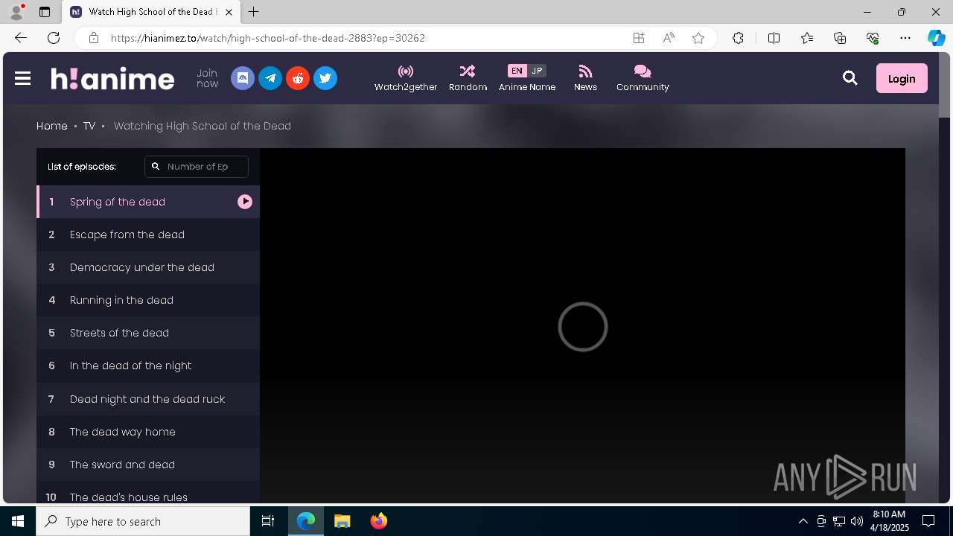Open the Twitter join link

pos(325,78)
